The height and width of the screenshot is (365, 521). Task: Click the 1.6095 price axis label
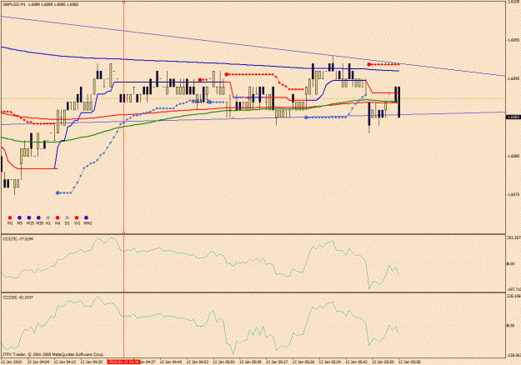pyautogui.click(x=512, y=40)
